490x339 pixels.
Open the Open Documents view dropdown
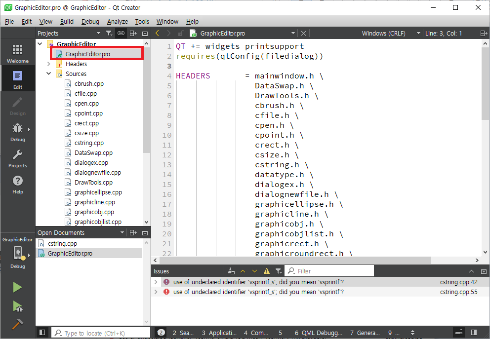click(x=122, y=232)
